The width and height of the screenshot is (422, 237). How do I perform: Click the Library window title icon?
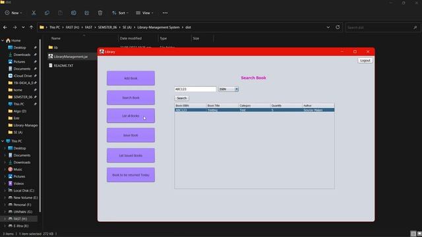pyautogui.click(x=102, y=51)
